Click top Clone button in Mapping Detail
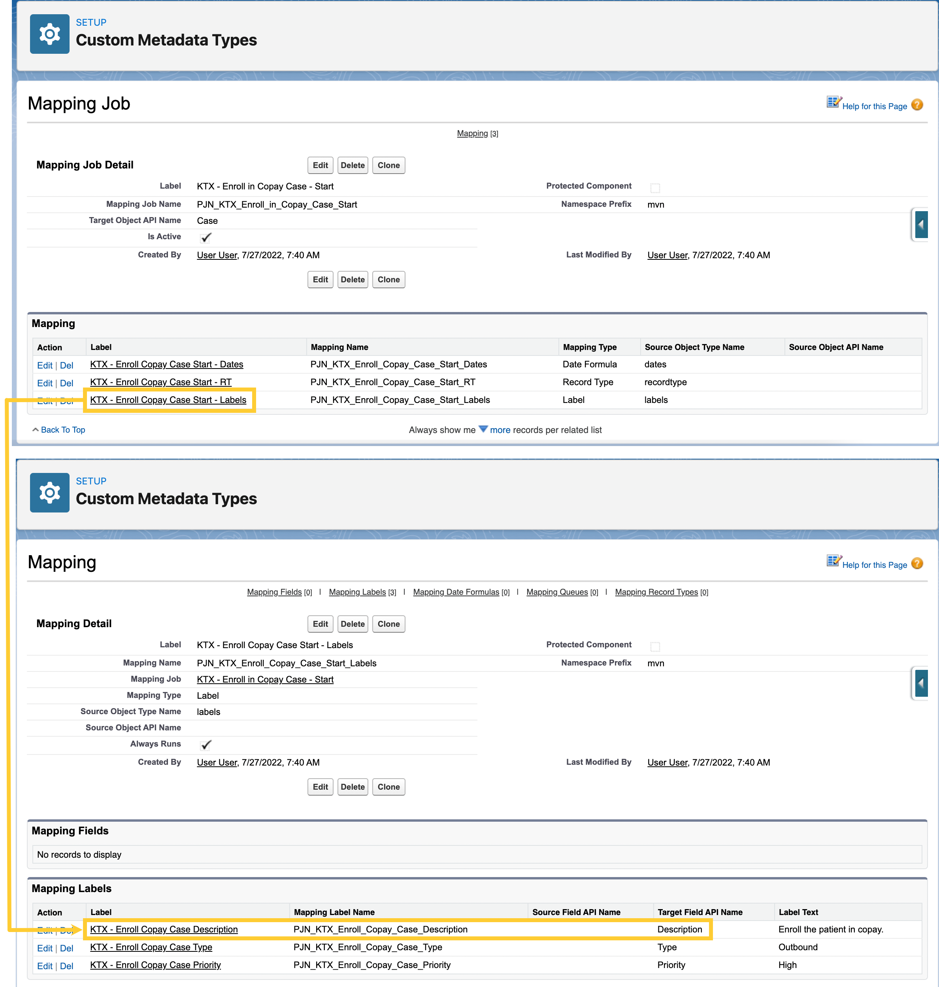Image resolution: width=939 pixels, height=987 pixels. pyautogui.click(x=389, y=624)
